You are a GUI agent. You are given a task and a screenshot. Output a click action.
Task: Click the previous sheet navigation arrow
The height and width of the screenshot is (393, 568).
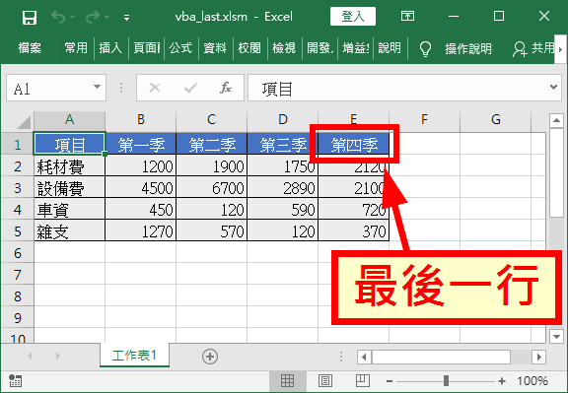pyautogui.click(x=30, y=357)
